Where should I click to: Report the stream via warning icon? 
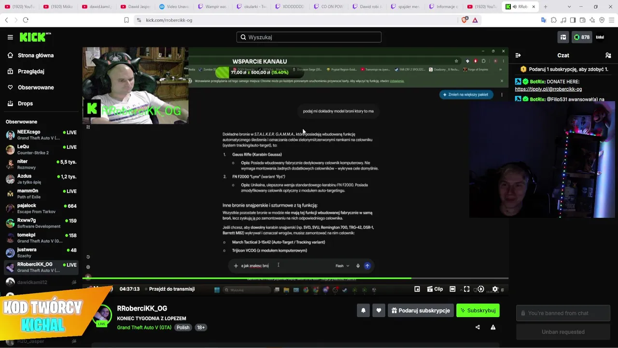493,327
